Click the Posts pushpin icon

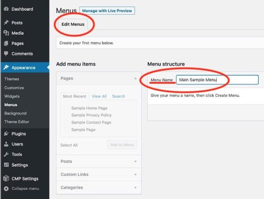coord(6,22)
